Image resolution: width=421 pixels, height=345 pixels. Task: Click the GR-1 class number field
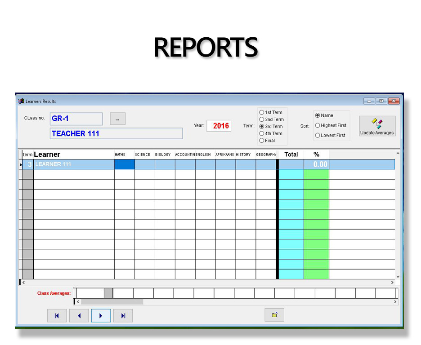tap(76, 119)
